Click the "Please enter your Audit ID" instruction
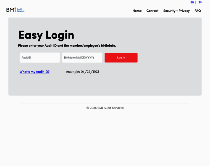 67,46
